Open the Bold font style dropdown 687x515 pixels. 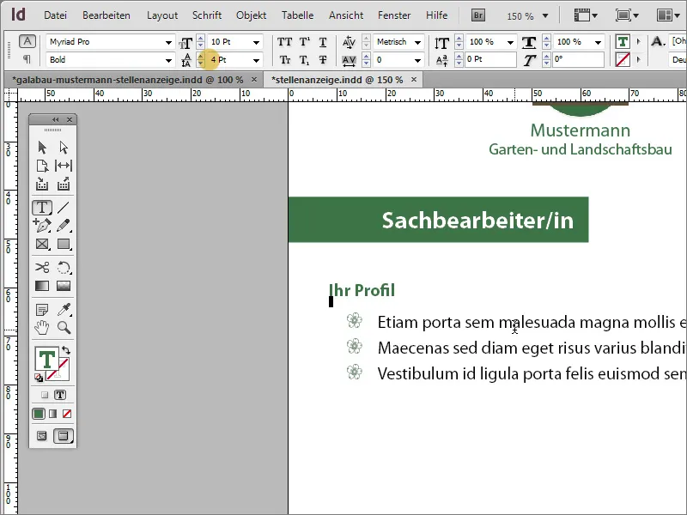(168, 60)
